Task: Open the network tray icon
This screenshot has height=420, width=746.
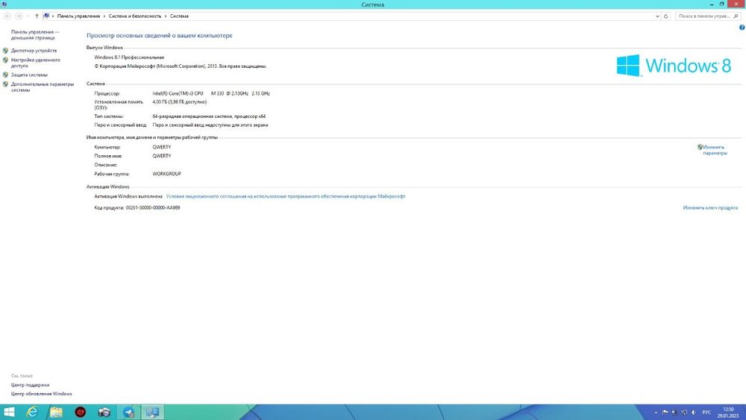Action: (x=684, y=413)
